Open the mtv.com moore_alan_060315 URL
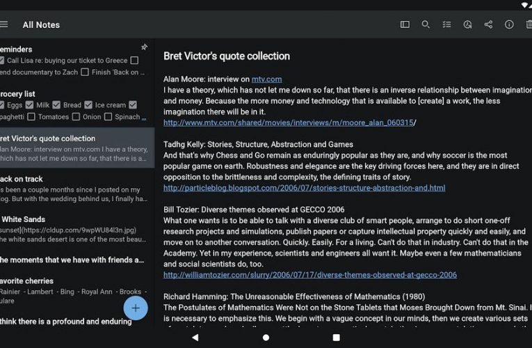Image resolution: width=532 pixels, height=348 pixels. click(x=288, y=122)
